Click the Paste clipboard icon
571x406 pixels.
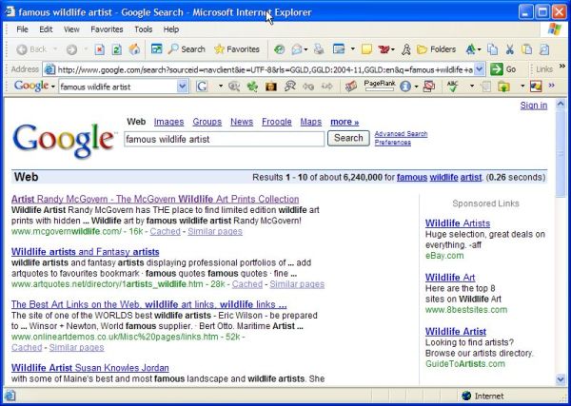[526, 49]
